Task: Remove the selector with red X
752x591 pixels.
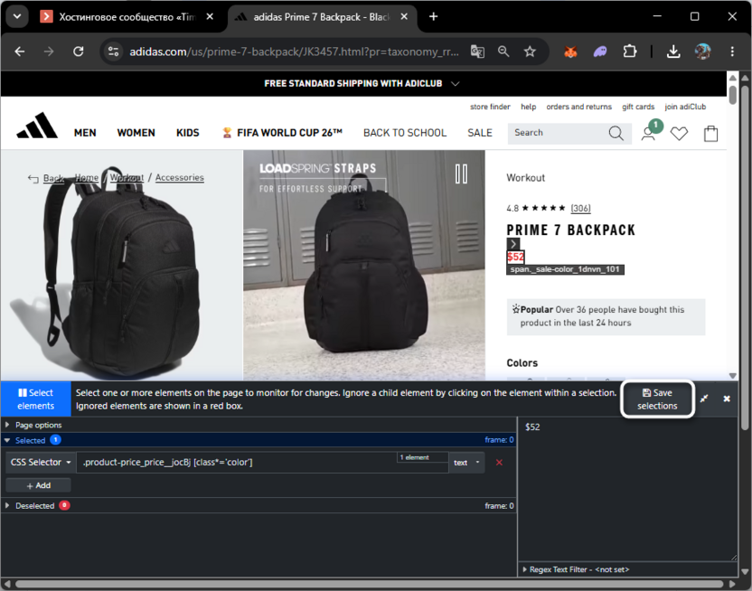Action: (499, 462)
